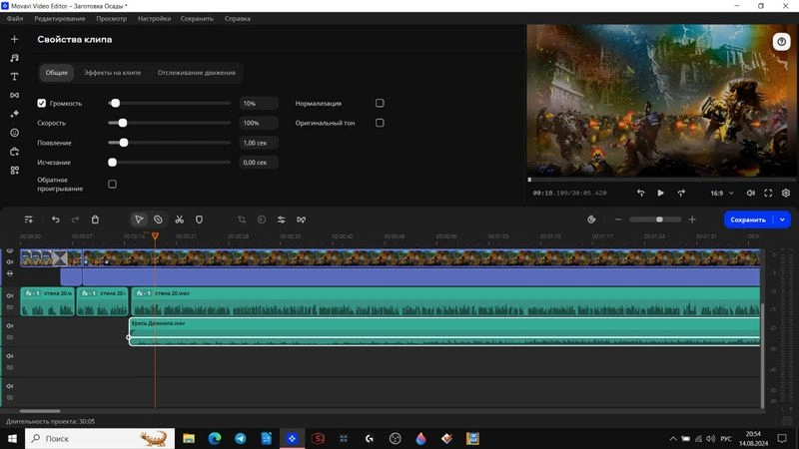The height and width of the screenshot is (449, 799).
Task: Switch to Эффекты на клипе tab
Action: [x=113, y=73]
